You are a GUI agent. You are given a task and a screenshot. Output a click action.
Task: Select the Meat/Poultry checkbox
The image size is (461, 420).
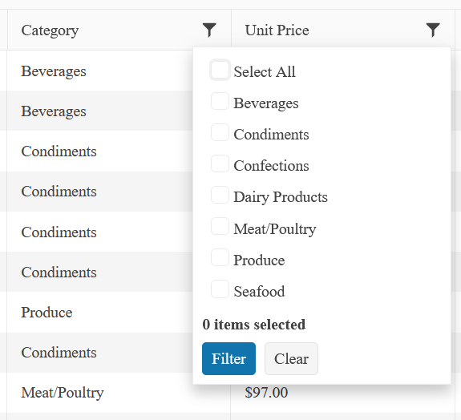(220, 226)
